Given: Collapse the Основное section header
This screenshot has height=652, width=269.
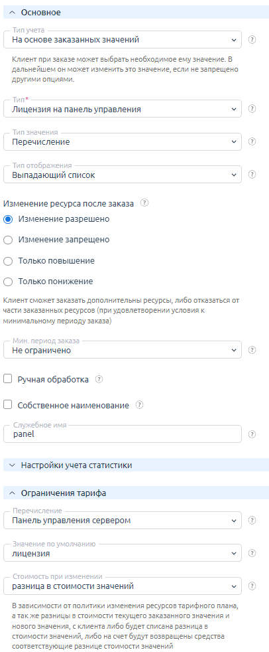Looking at the screenshot, I should pos(136,13).
